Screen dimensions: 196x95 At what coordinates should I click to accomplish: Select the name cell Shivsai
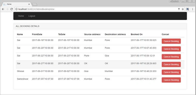(x=20, y=71)
